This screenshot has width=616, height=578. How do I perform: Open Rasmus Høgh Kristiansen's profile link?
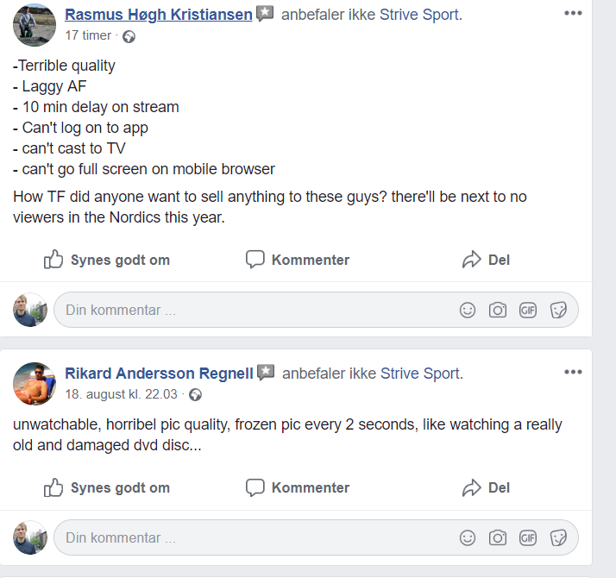click(x=159, y=15)
